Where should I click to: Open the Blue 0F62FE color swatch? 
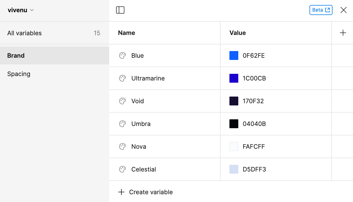234,55
